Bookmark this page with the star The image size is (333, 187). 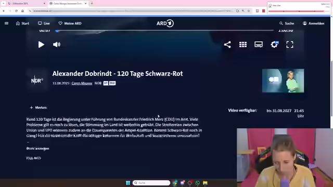[x=249, y=11]
